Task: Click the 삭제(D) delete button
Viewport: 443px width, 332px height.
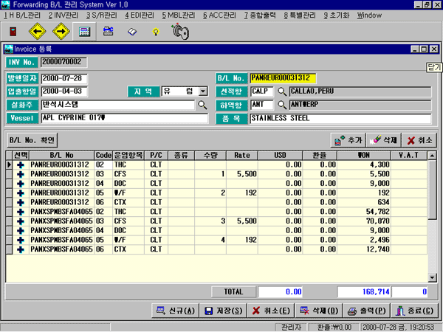Action: click(x=319, y=311)
